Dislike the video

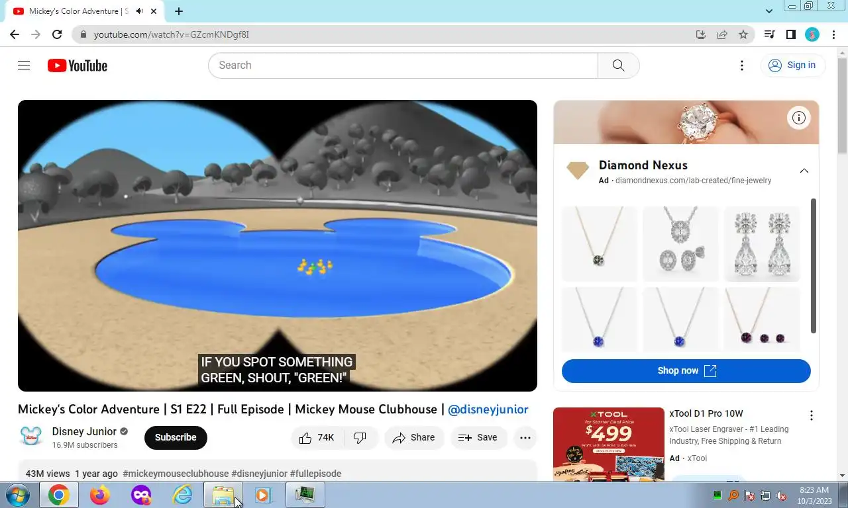click(360, 437)
